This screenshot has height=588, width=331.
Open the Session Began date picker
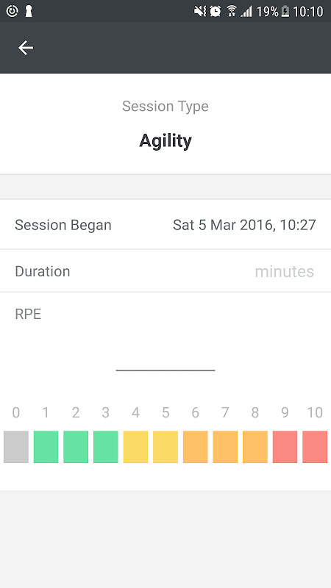click(x=165, y=225)
